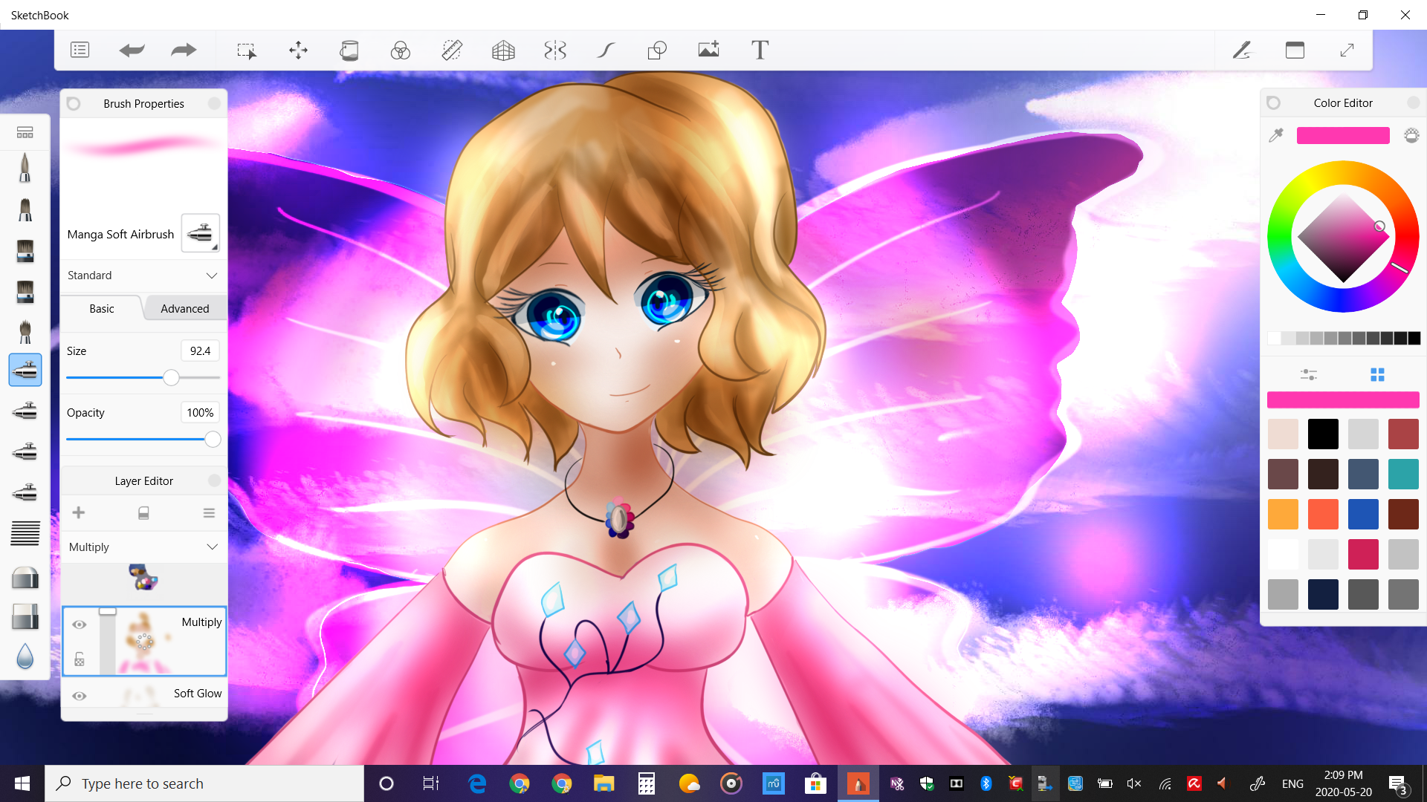Switch to the Advanced tab
The height and width of the screenshot is (802, 1427).
click(x=185, y=308)
